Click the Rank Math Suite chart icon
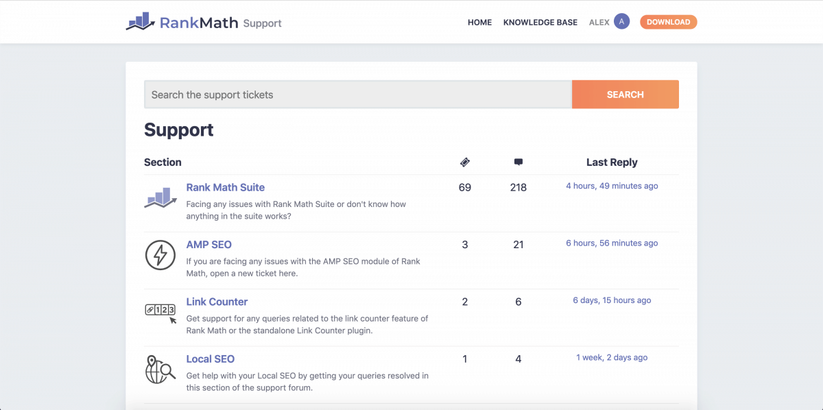This screenshot has width=823, height=410. point(160,198)
